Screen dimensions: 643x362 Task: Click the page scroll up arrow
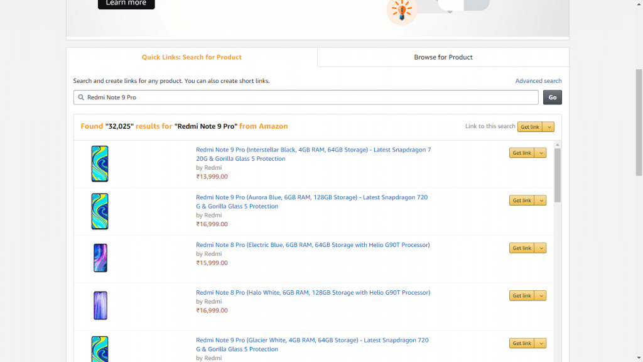coord(639,4)
